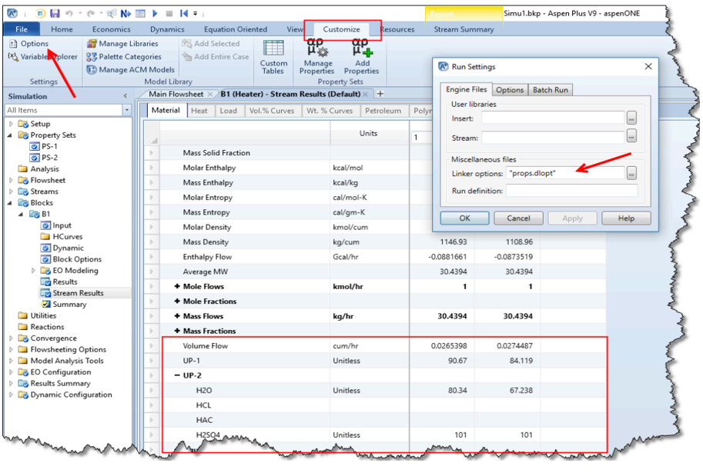The image size is (703, 473).
Task: Open Variable Explorer
Action: [43, 56]
